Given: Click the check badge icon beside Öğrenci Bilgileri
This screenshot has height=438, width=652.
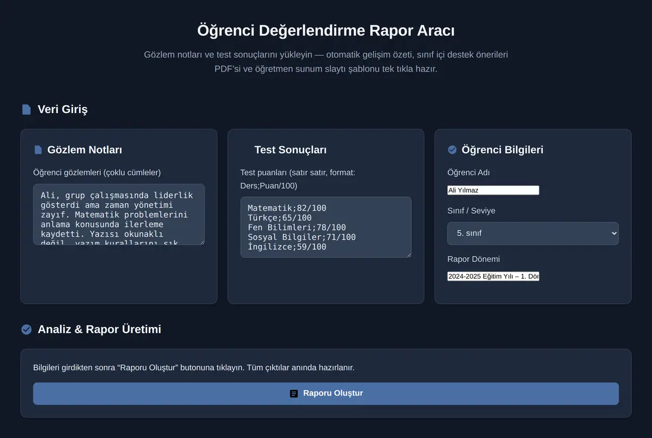Looking at the screenshot, I should pos(452,150).
